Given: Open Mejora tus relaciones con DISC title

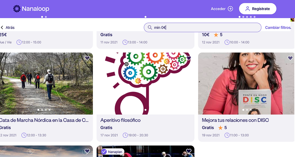Looking at the screenshot, I should point(235,120).
